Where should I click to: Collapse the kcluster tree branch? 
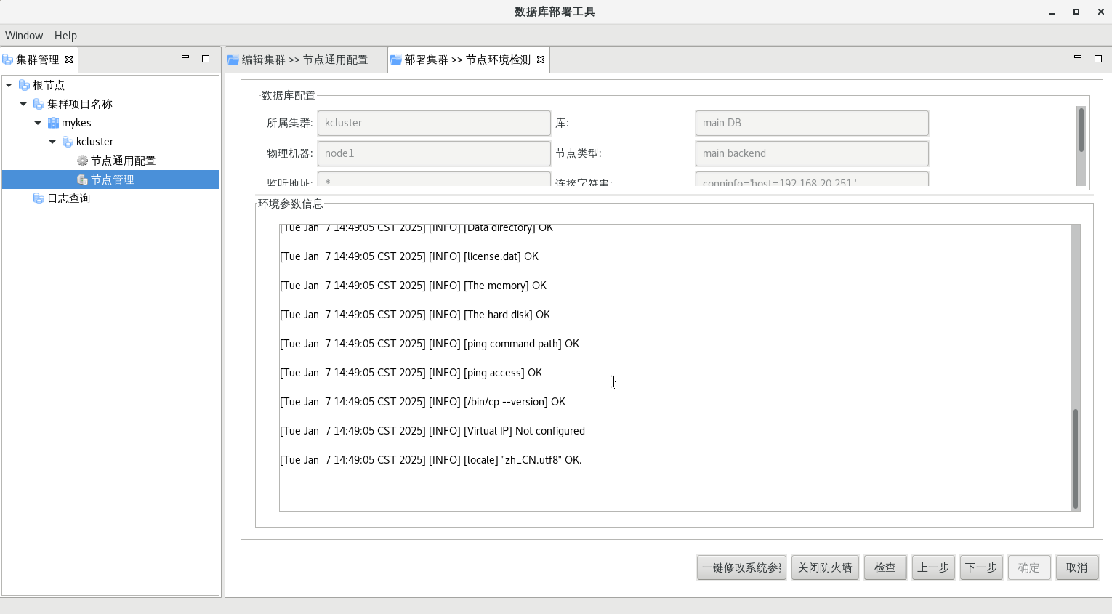[x=52, y=142]
